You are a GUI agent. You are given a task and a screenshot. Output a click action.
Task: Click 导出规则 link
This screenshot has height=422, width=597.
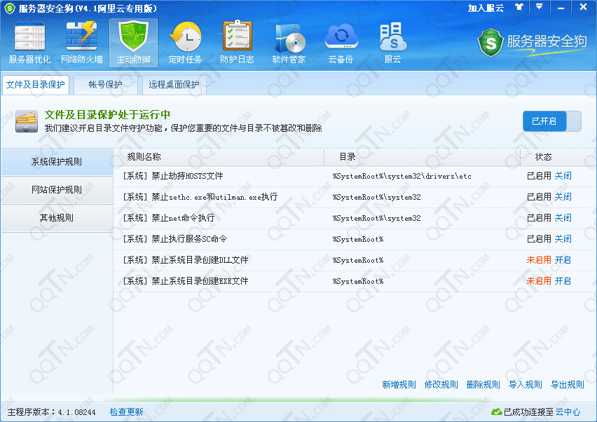click(568, 385)
